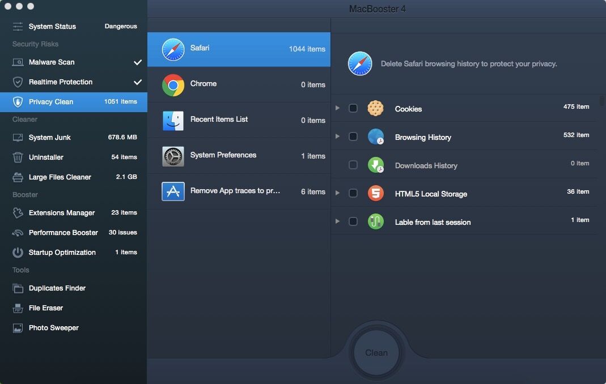Expand the HTML5 Local Storage triangle
This screenshot has height=384, width=606.
coord(337,193)
